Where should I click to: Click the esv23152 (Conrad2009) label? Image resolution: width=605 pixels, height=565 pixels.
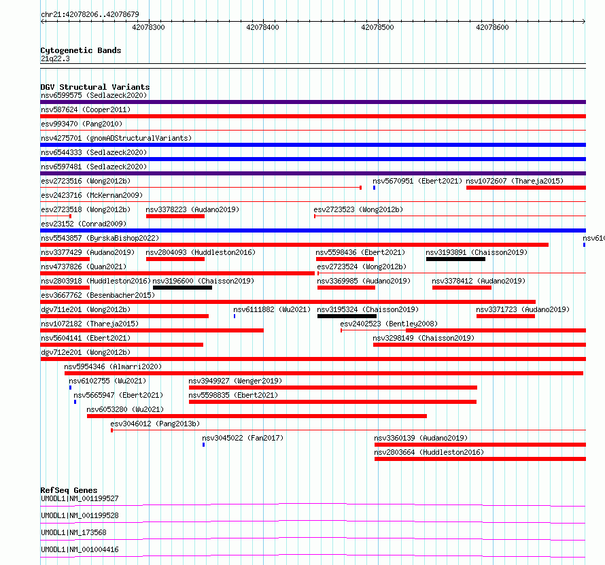pos(84,224)
